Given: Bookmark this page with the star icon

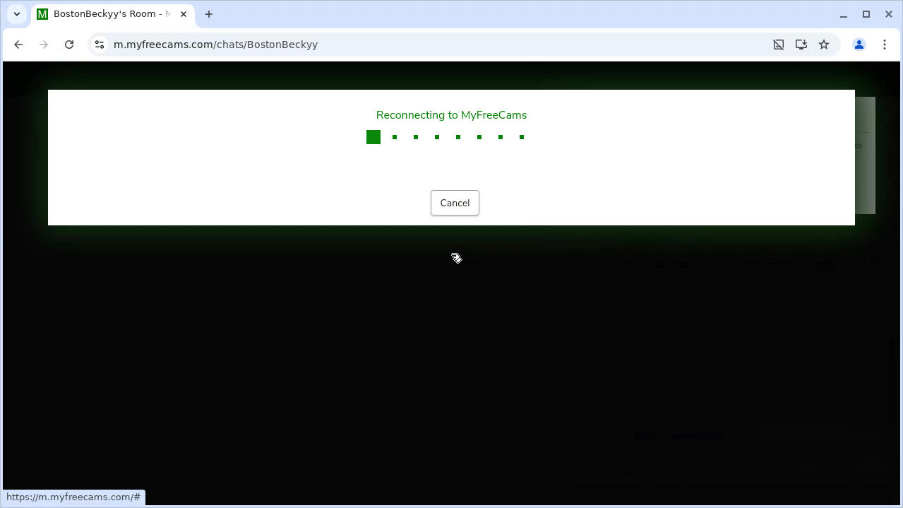Looking at the screenshot, I should click(823, 45).
